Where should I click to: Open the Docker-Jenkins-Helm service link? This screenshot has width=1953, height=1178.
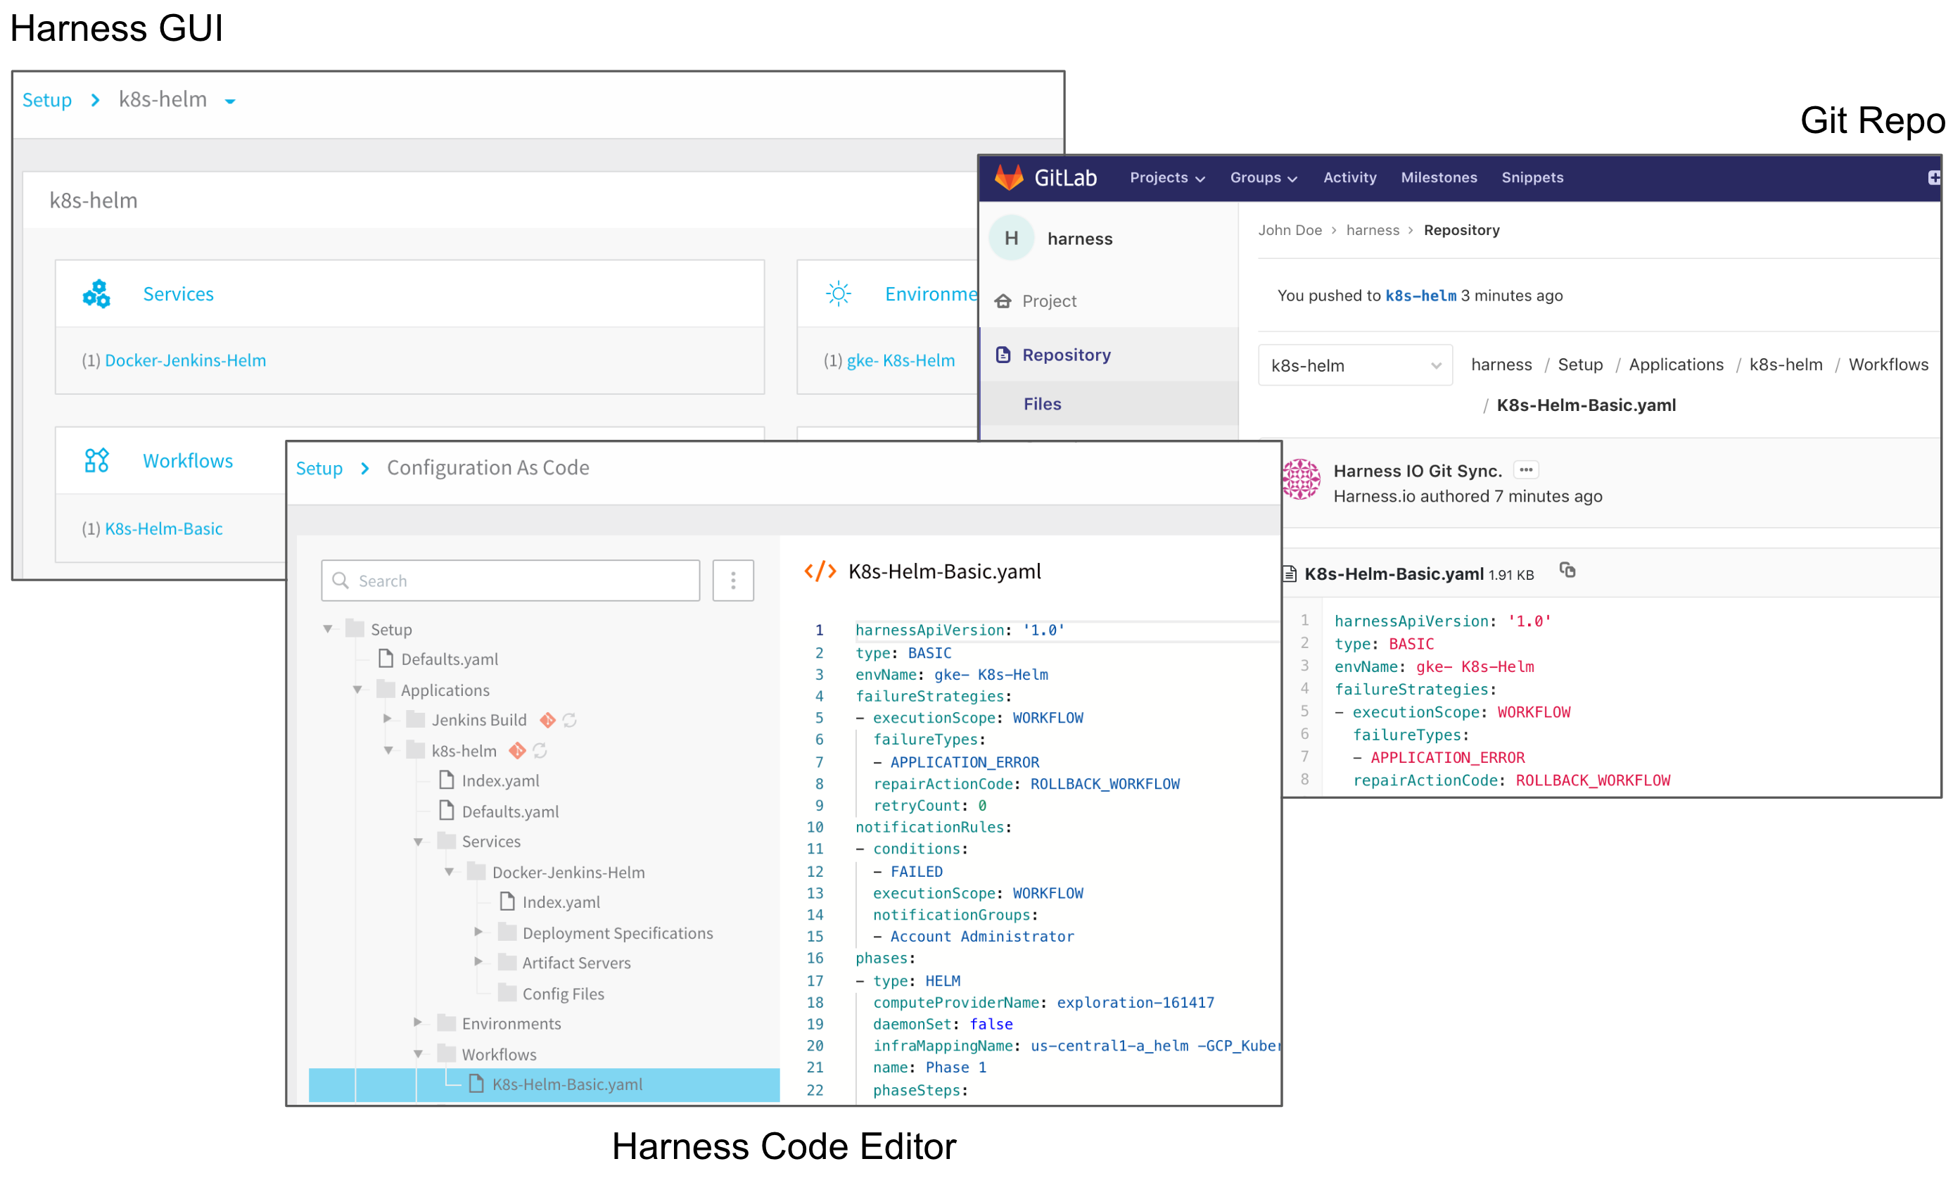point(186,361)
